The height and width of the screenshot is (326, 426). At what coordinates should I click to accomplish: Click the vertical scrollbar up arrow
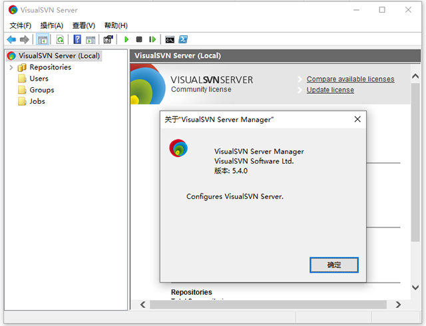415,77
